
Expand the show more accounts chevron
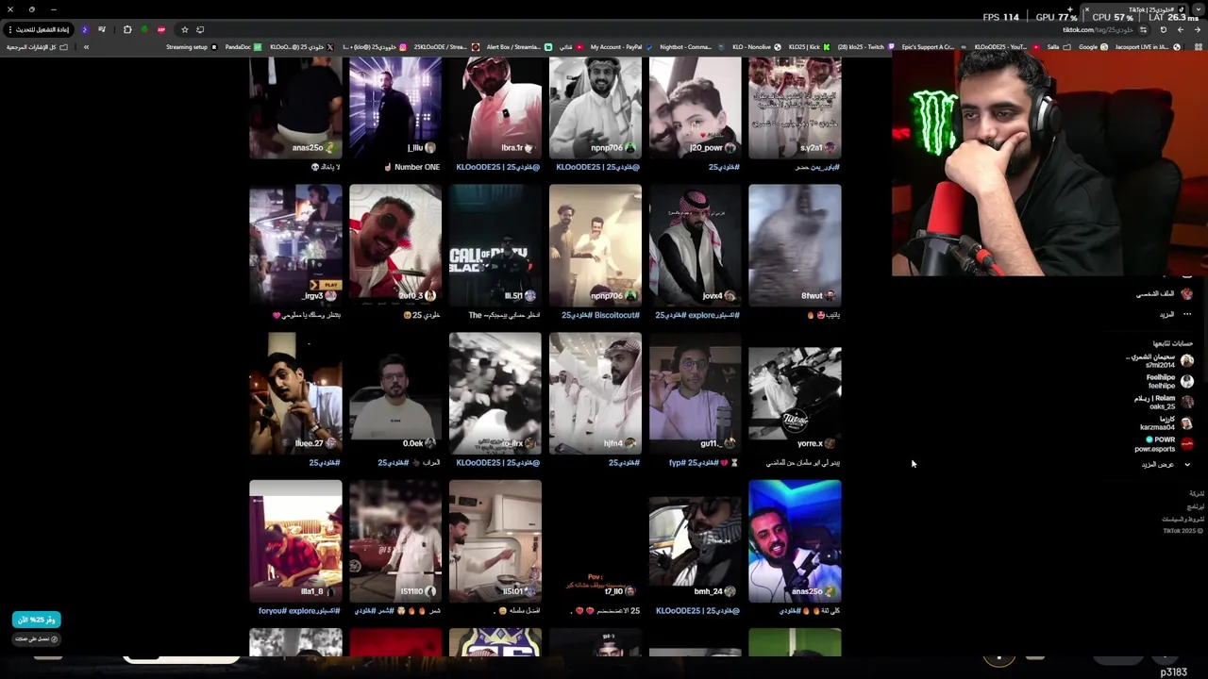tap(1187, 464)
